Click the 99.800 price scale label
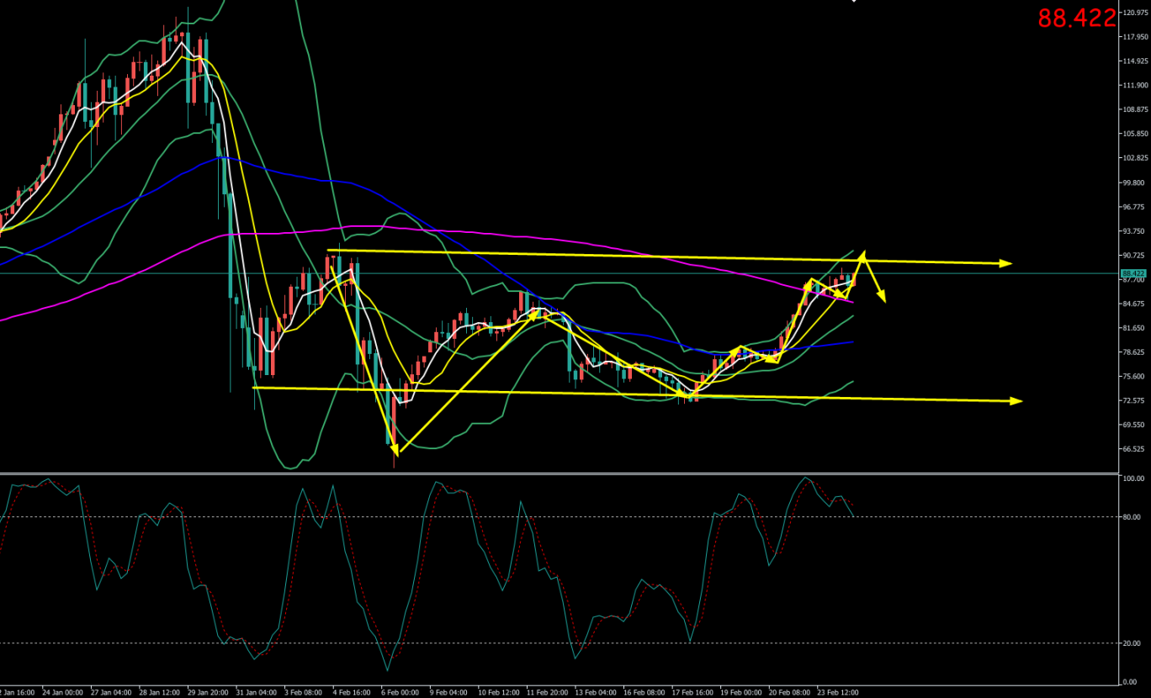1151x698 pixels. click(1135, 182)
